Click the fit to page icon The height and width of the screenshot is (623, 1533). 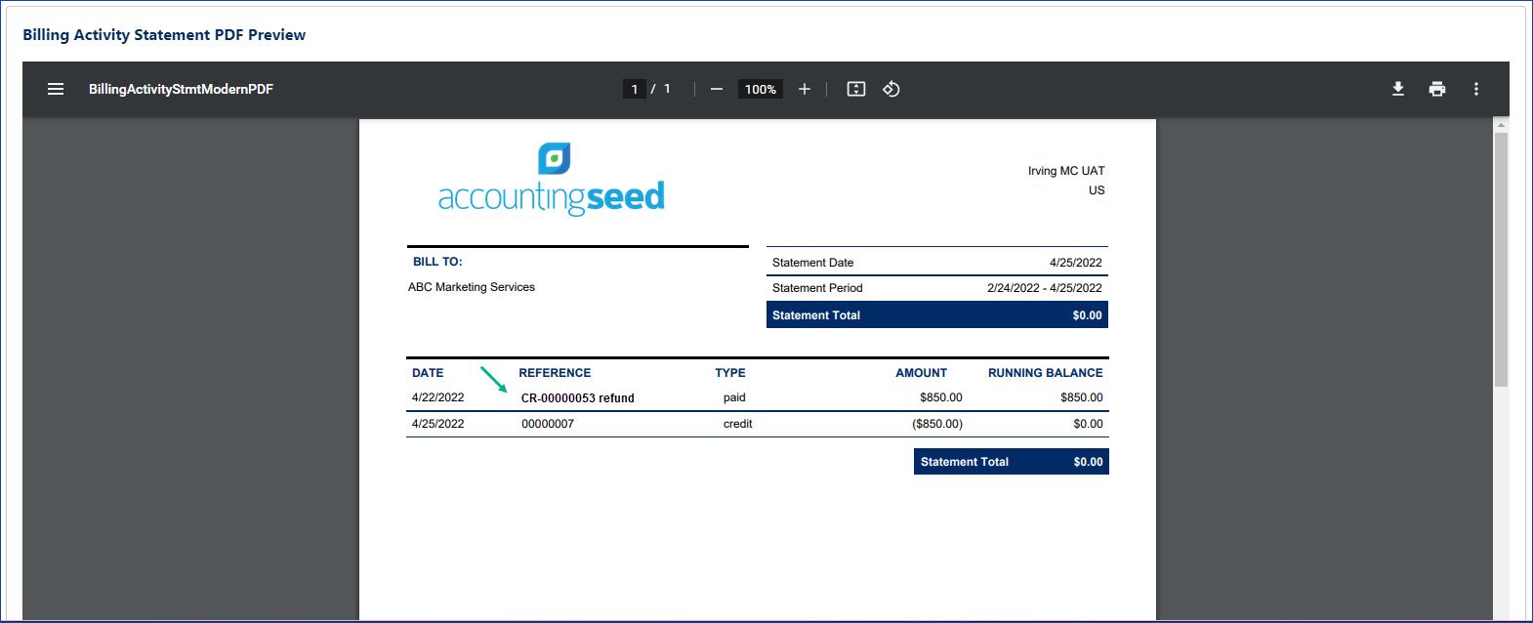pyautogui.click(x=856, y=89)
